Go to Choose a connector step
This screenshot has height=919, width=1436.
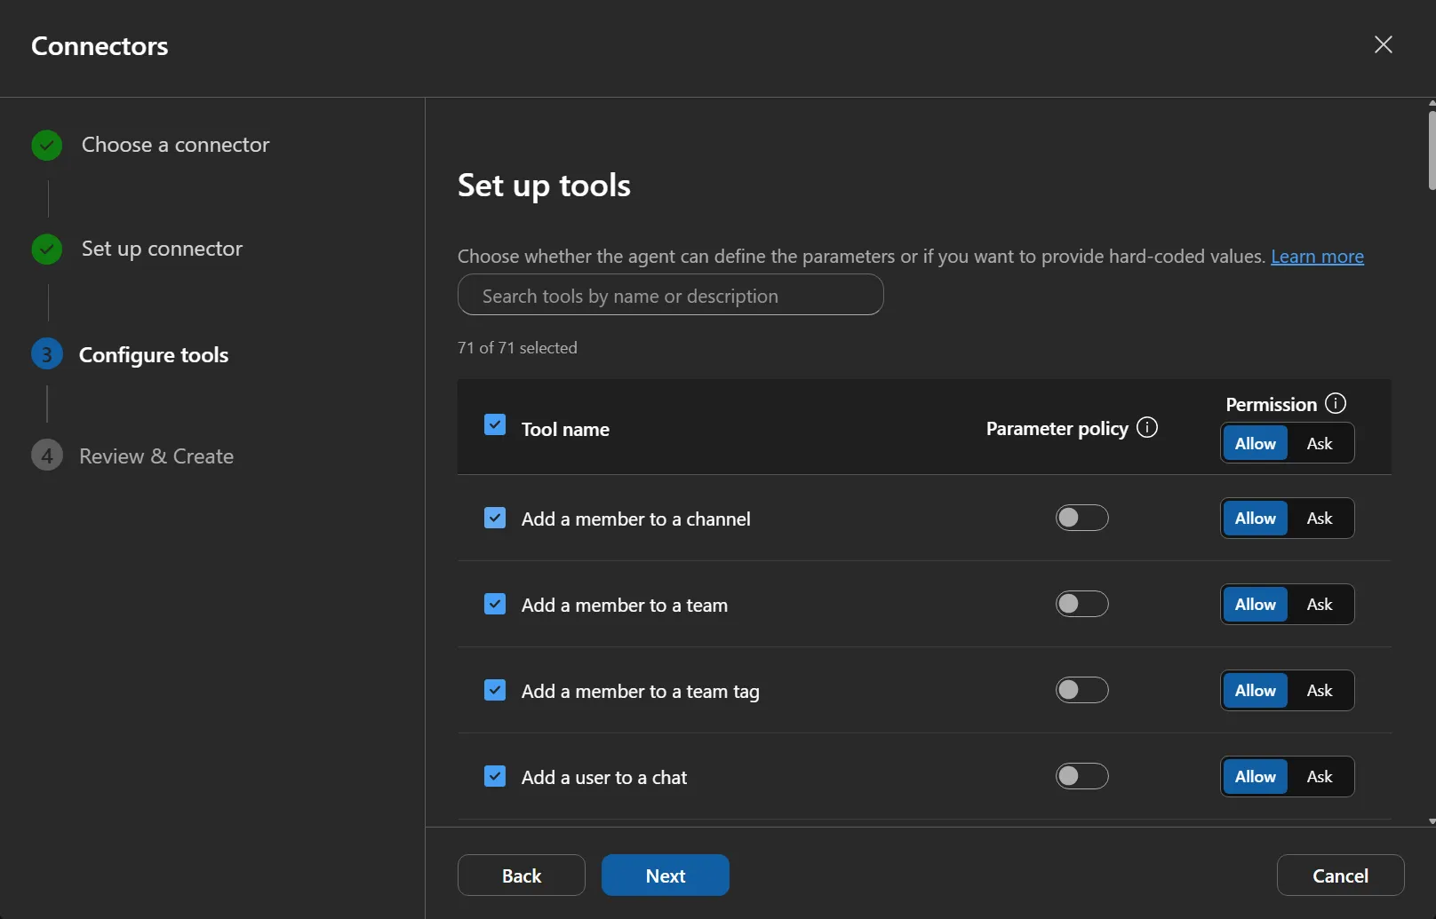[175, 145]
